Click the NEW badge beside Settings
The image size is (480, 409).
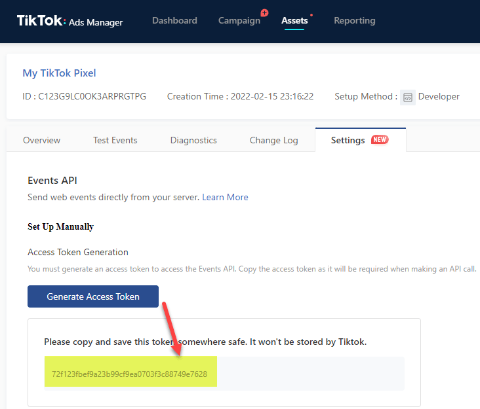[x=380, y=139]
